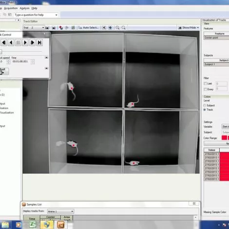Select the move (cross arrows) tool

(110, 28)
